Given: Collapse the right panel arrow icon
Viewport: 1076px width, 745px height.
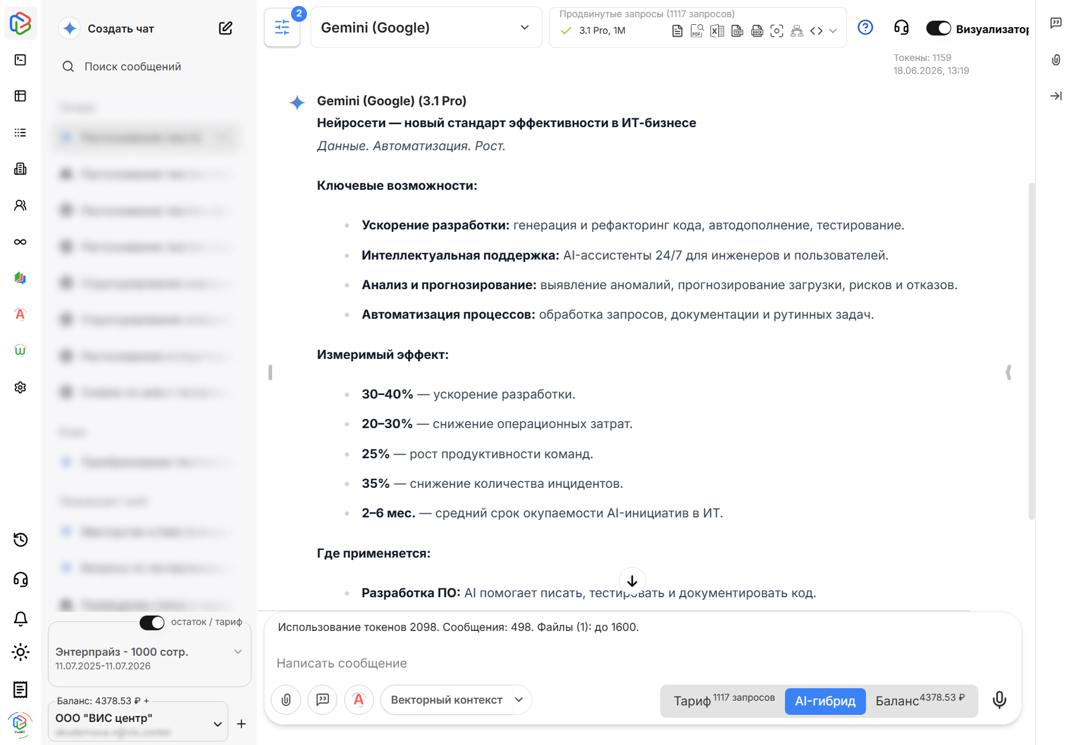Looking at the screenshot, I should 1056,96.
